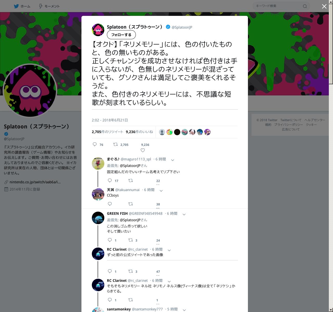Click the first liker avatar thumbnail
Image resolution: width=333 pixels, height=312 pixels.
pyautogui.click(x=162, y=132)
